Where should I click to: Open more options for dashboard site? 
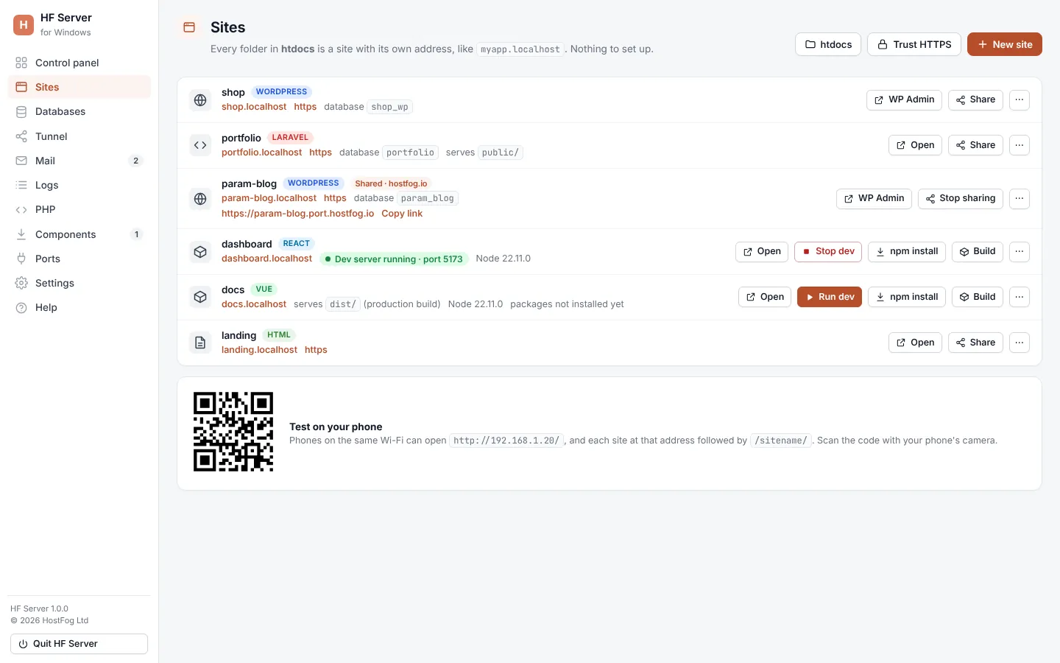(x=1020, y=251)
